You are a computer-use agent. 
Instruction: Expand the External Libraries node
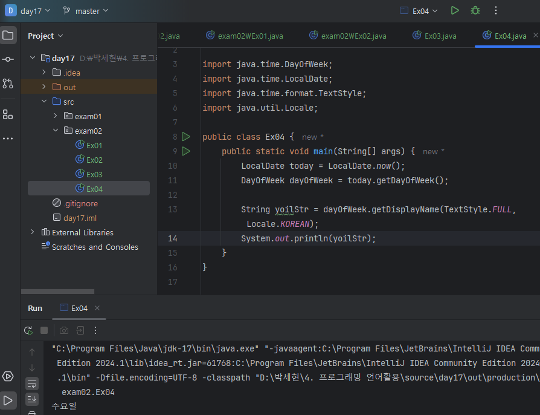point(33,232)
